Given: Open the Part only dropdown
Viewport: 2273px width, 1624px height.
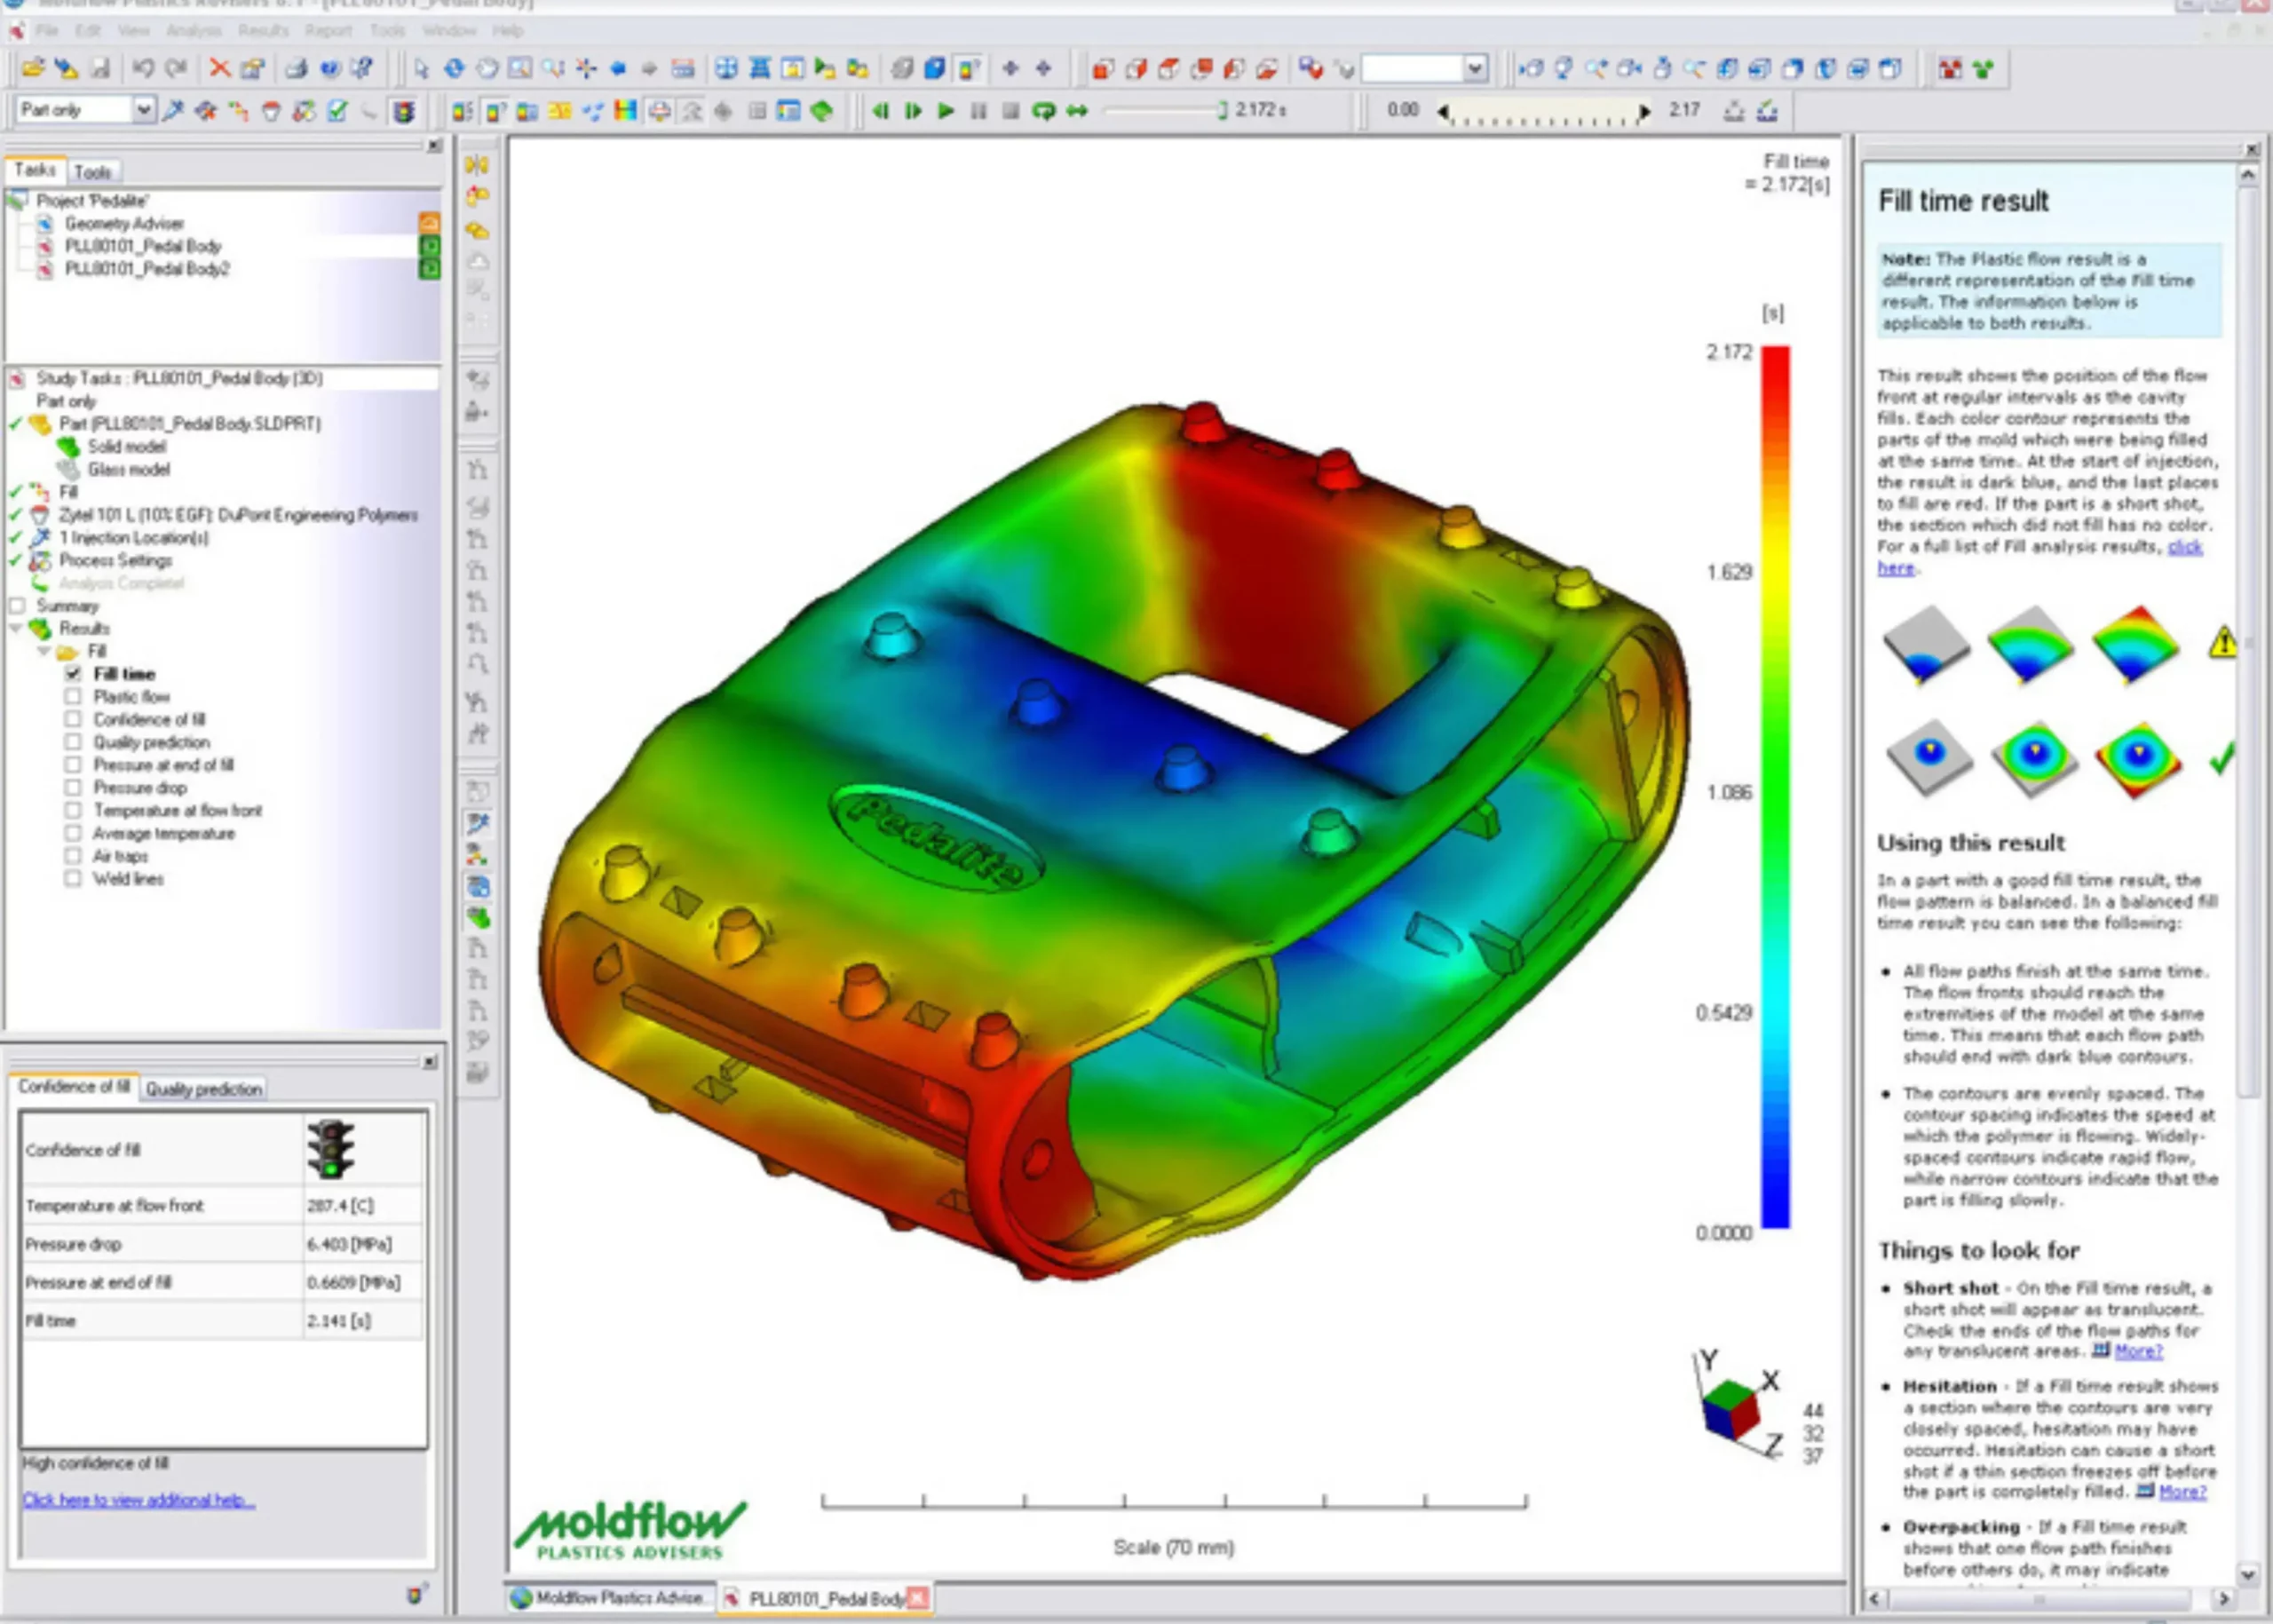Looking at the screenshot, I should coord(144,110).
